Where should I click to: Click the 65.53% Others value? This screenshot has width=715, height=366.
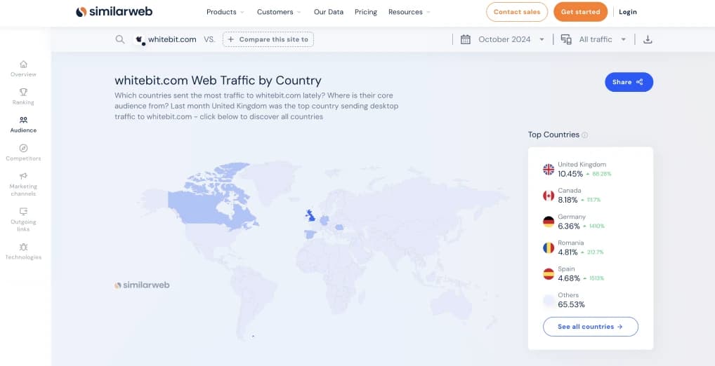pyautogui.click(x=571, y=304)
